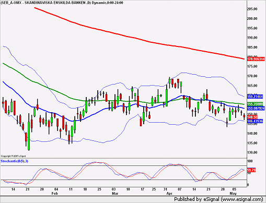Screen dimensions: 266x203
Task: Click the 190.00 price axis label
Action: pos(252,38)
